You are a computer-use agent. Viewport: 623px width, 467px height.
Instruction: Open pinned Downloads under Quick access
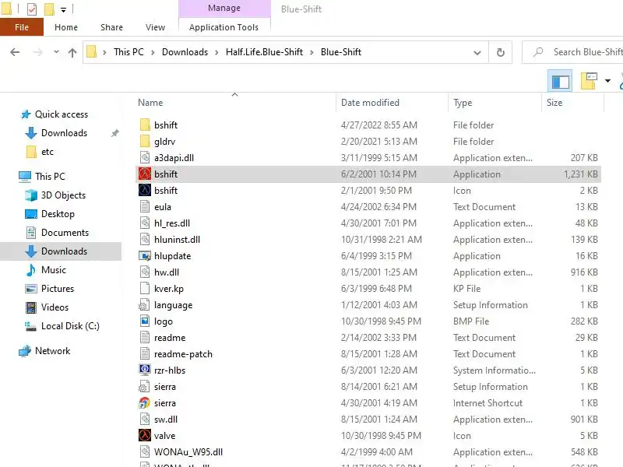64,133
